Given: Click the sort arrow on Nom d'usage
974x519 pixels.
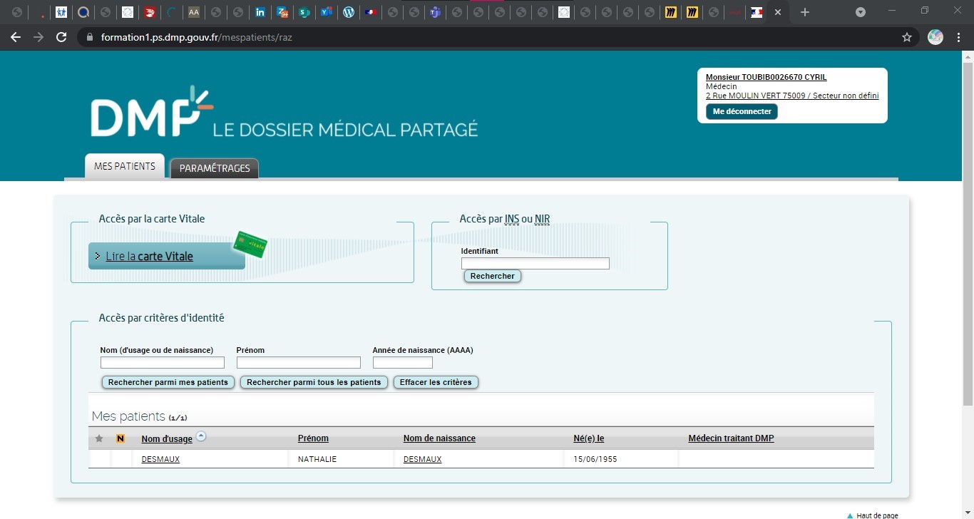Looking at the screenshot, I should point(201,436).
